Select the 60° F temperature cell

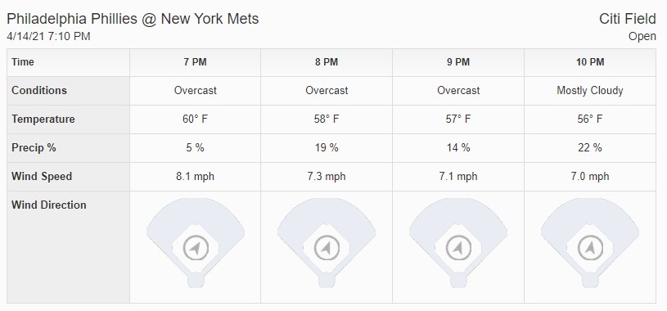196,119
